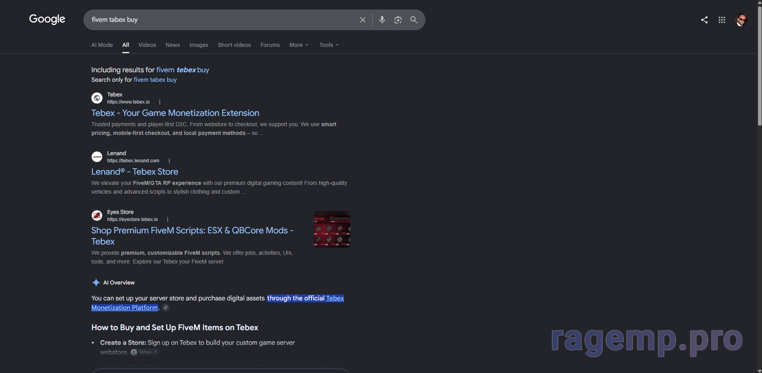The height and width of the screenshot is (373, 762).
Task: Expand the Tools dropdown
Action: tap(329, 45)
